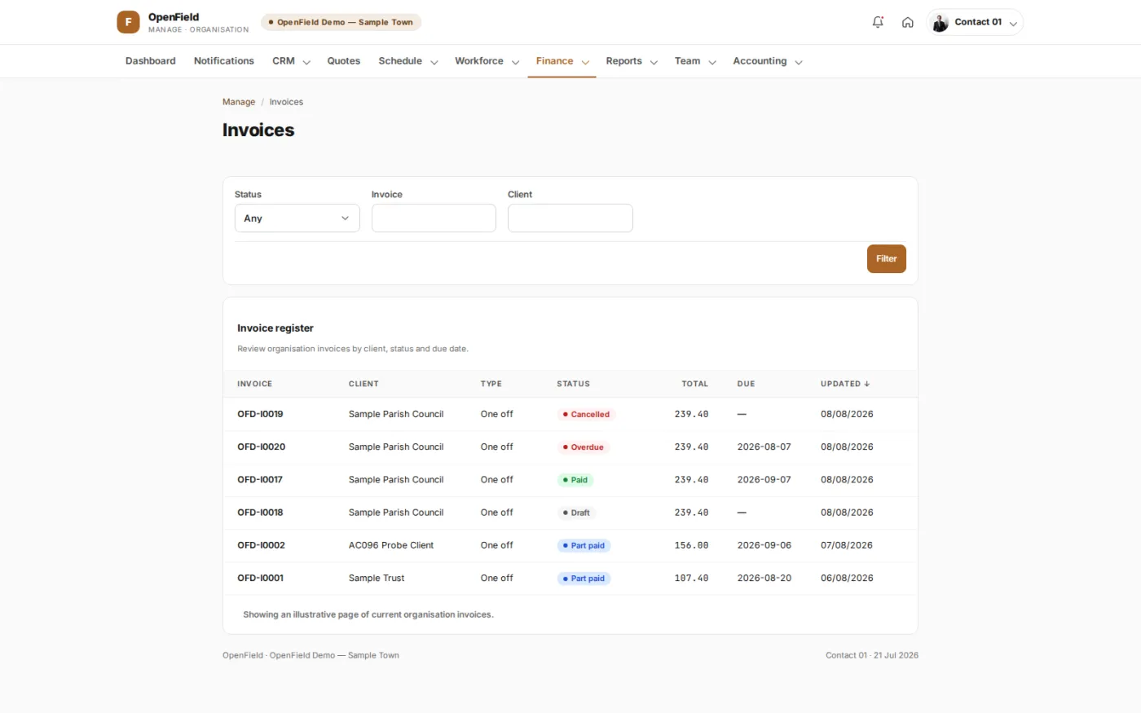Click the 2026-08-07 due date
Viewport: 1141px width, 713px height.
click(x=764, y=447)
